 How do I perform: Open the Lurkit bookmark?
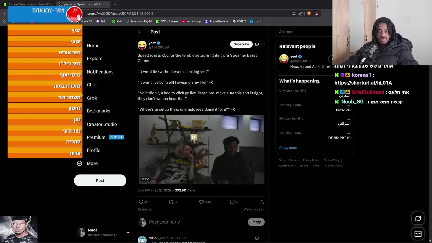[255, 21]
